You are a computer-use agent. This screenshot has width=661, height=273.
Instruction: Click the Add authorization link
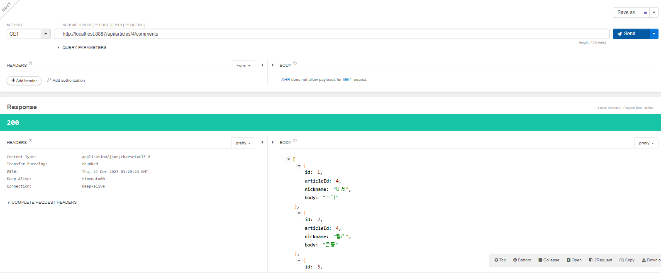point(66,80)
